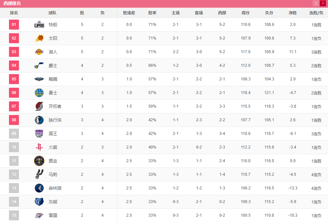Open 雷霆 team name link
Screen dimensions: 328x222
tap(53, 215)
